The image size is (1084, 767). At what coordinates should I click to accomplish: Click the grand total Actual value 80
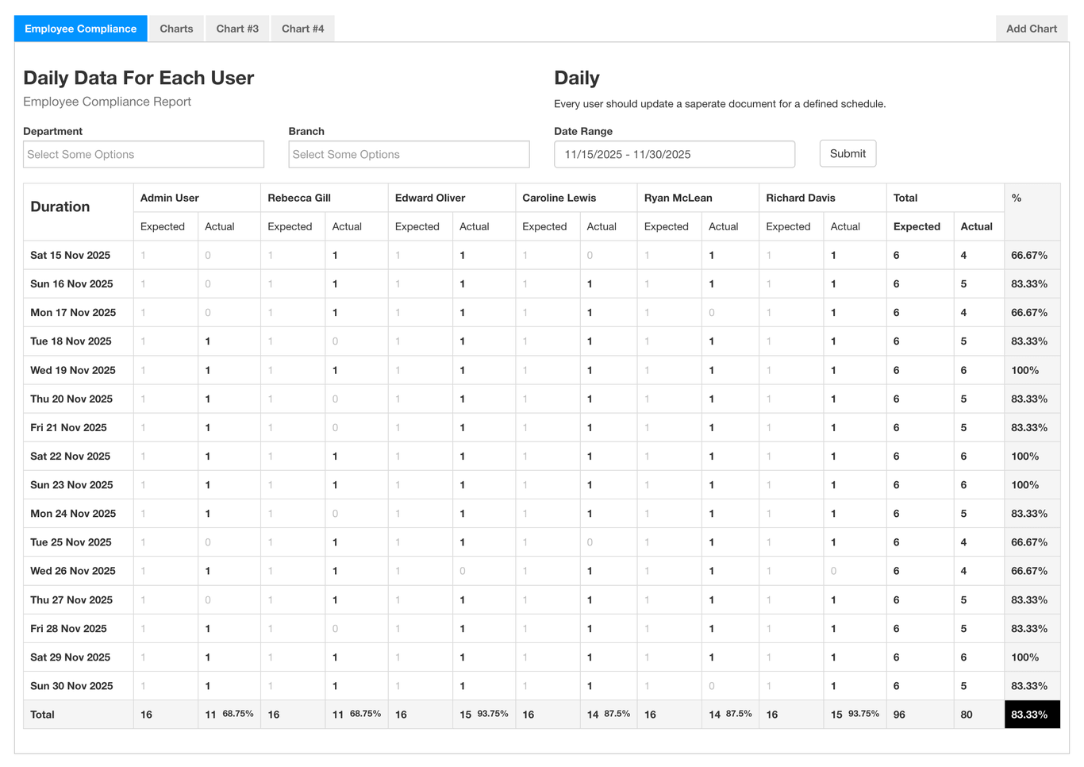click(967, 715)
